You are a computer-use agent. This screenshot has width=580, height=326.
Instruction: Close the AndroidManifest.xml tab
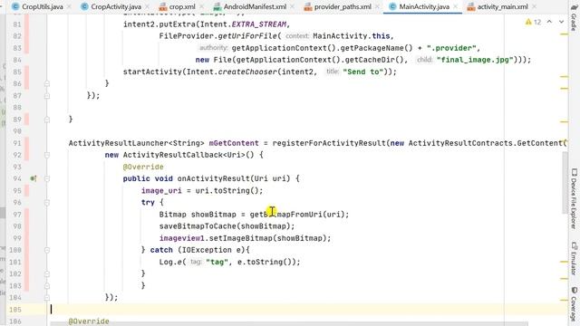tap(292, 6)
